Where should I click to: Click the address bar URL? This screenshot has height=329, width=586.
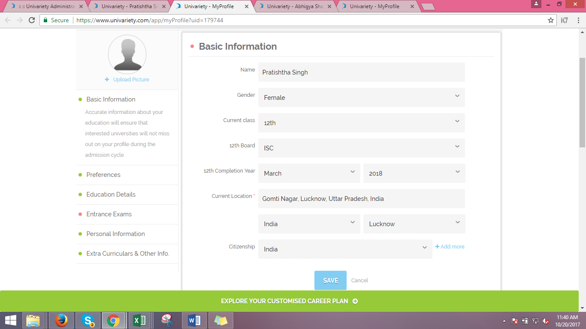149,20
